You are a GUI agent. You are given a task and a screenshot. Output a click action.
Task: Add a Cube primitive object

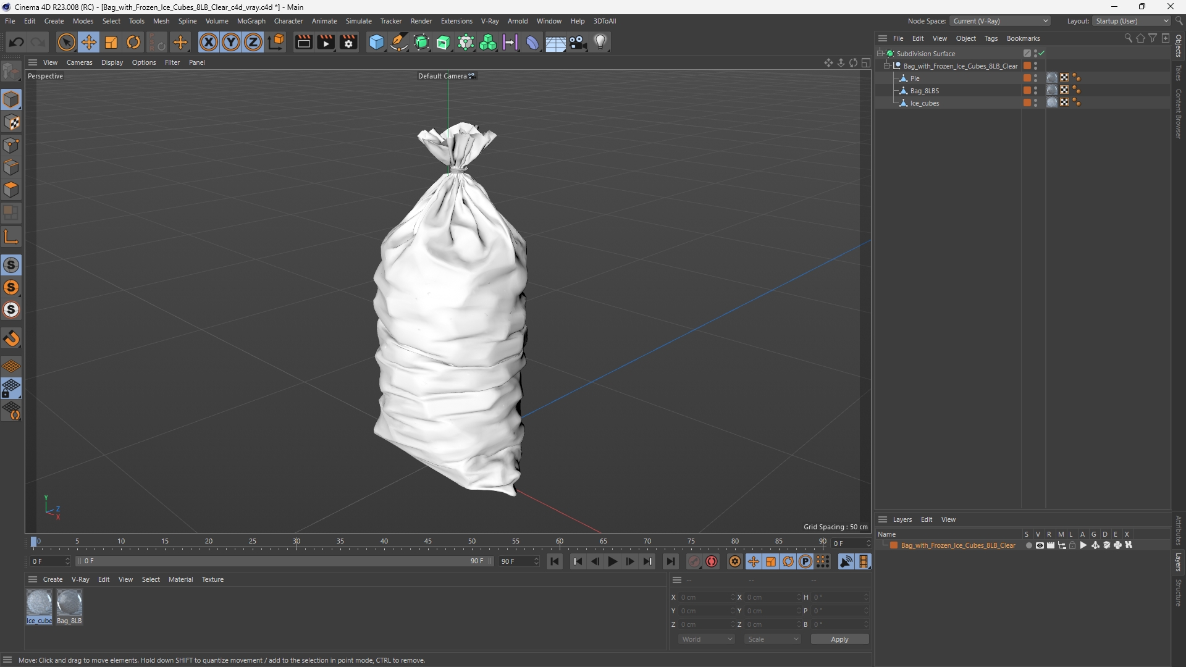376,42
